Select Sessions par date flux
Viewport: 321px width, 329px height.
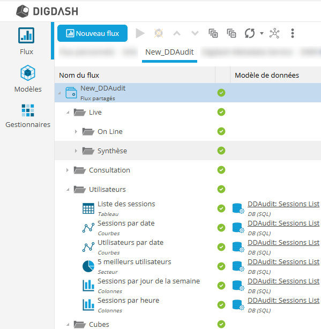(x=126, y=223)
